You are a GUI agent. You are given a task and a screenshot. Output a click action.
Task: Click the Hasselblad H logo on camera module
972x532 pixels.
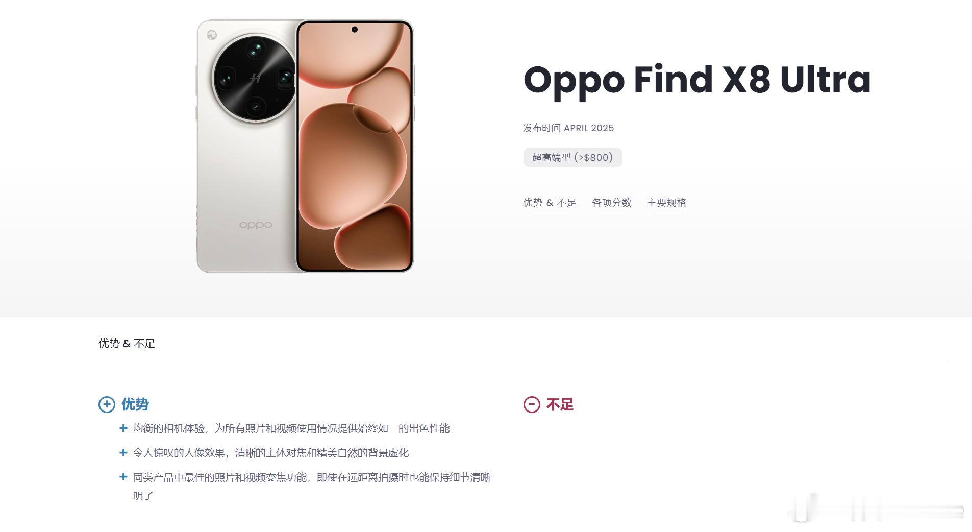(255, 78)
